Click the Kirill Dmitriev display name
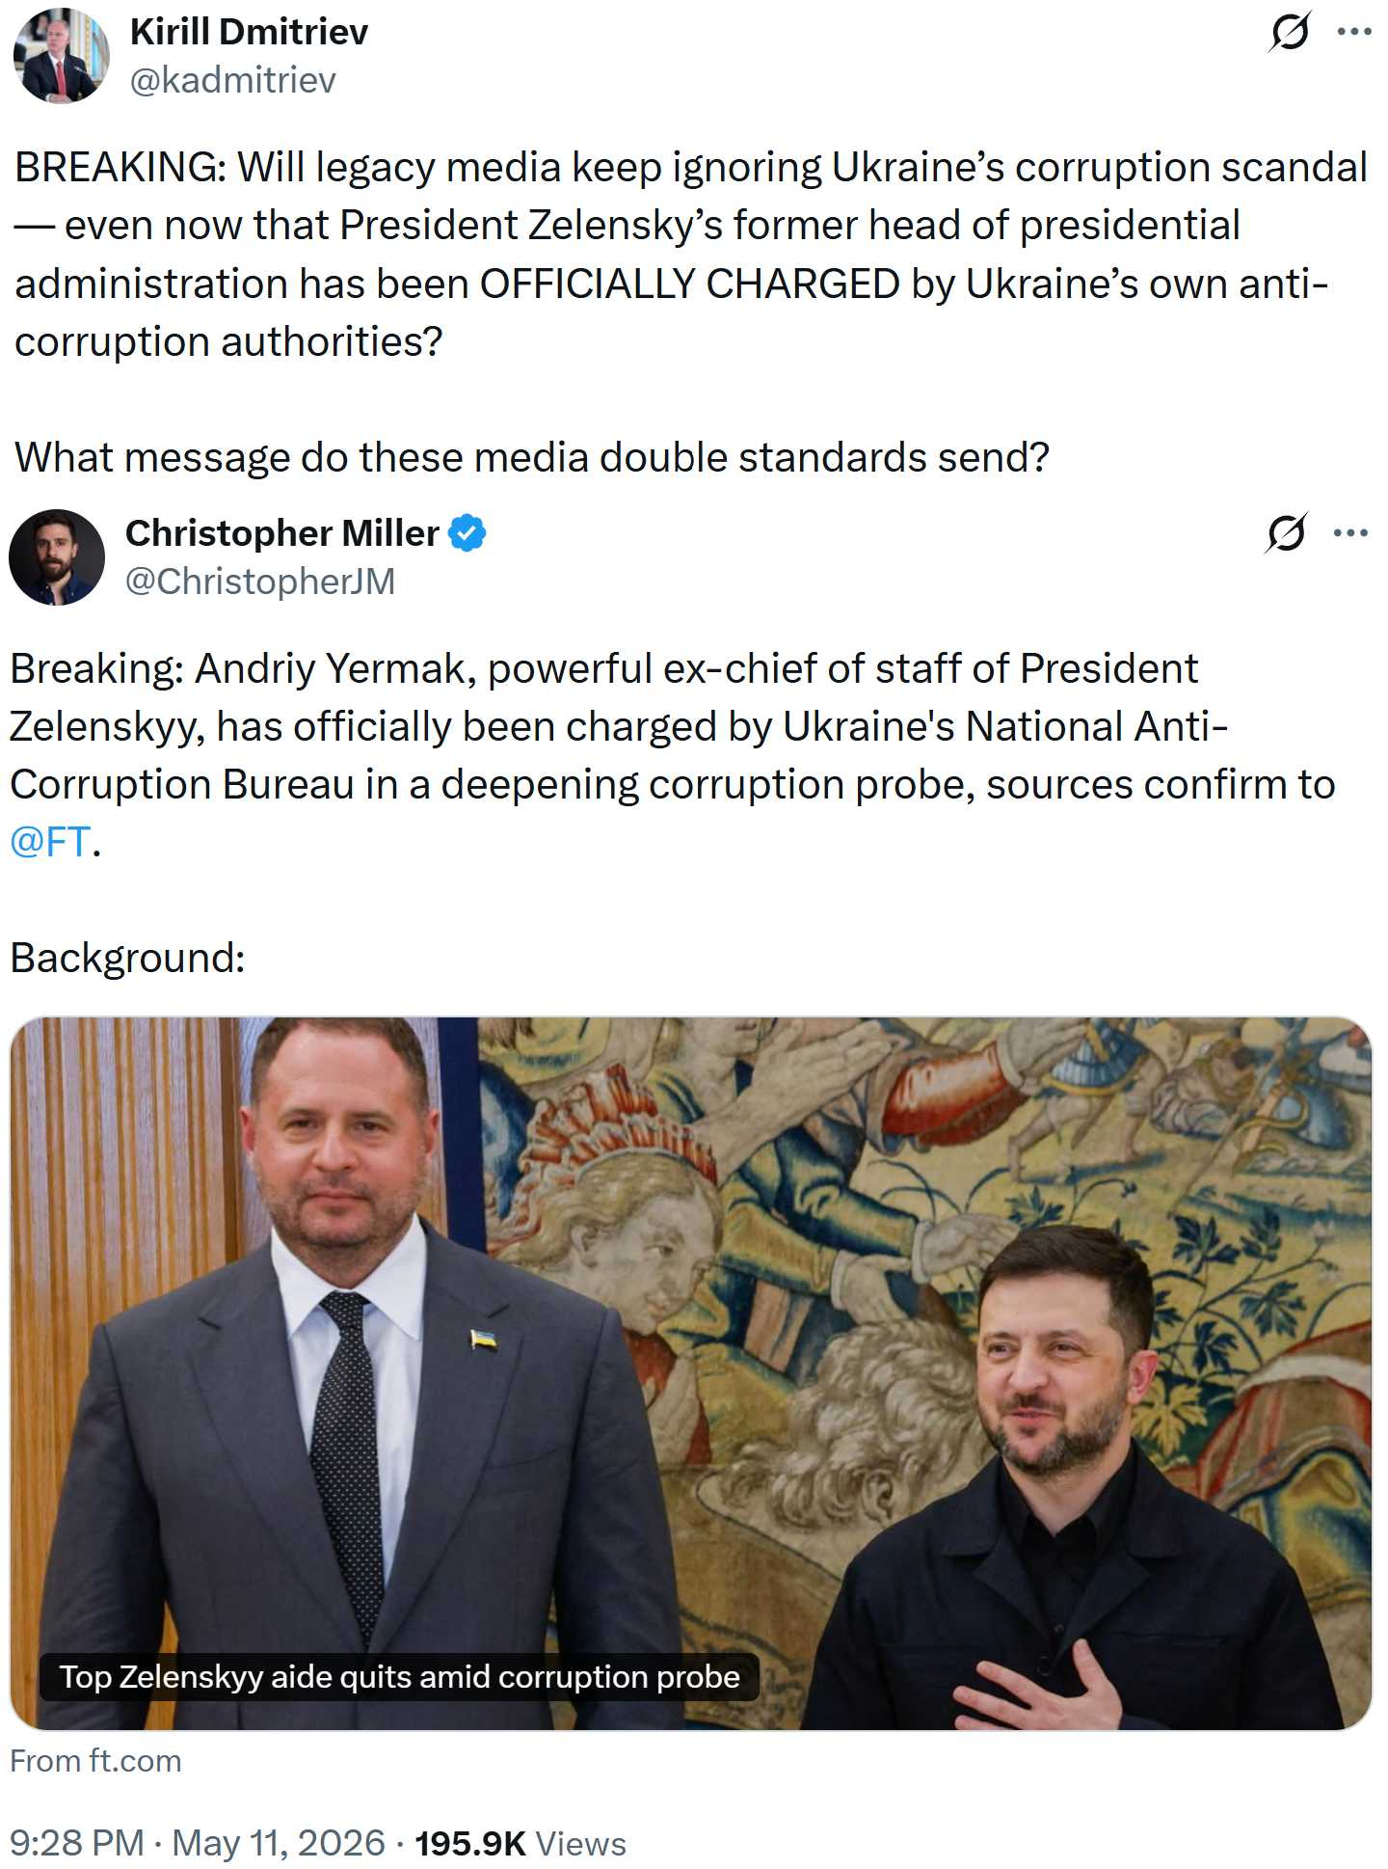Image resolution: width=1388 pixels, height=1869 pixels. click(249, 32)
